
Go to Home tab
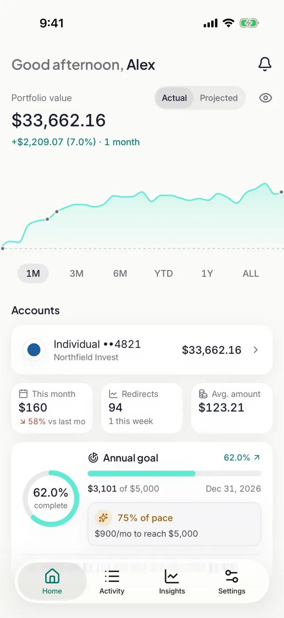click(52, 582)
